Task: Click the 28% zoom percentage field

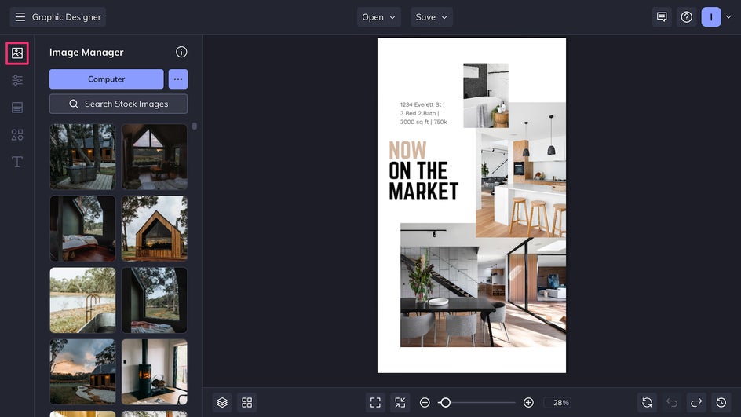Action: pos(557,402)
